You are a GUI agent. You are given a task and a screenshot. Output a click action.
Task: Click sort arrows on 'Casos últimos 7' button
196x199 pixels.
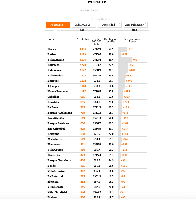(145, 25)
